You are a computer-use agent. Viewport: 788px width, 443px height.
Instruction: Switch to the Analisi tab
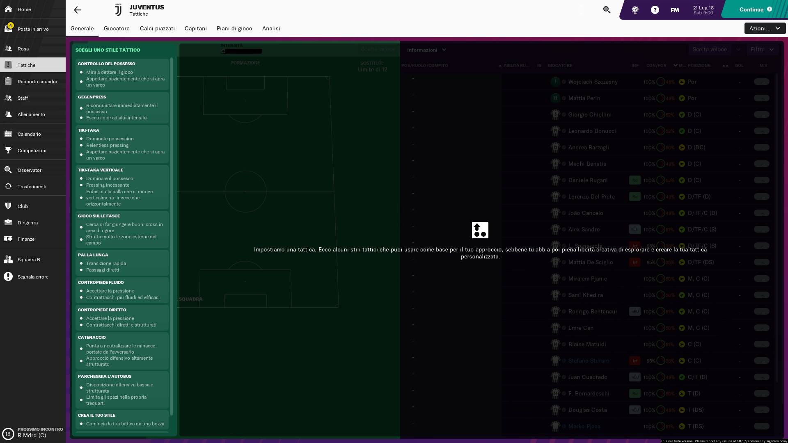coord(271,28)
